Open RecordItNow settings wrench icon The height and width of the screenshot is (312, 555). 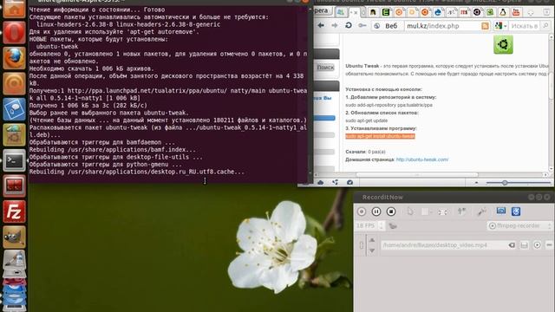(482, 211)
